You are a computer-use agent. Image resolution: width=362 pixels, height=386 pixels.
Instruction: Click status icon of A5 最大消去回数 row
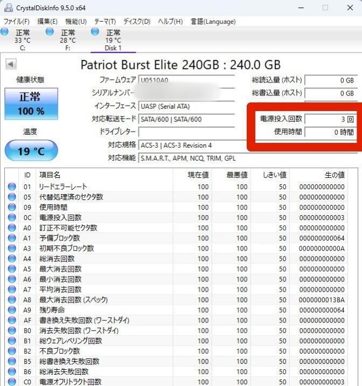click(12, 269)
